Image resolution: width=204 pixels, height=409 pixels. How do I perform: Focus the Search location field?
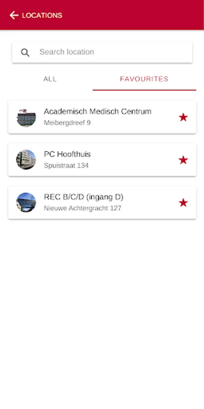(x=102, y=52)
